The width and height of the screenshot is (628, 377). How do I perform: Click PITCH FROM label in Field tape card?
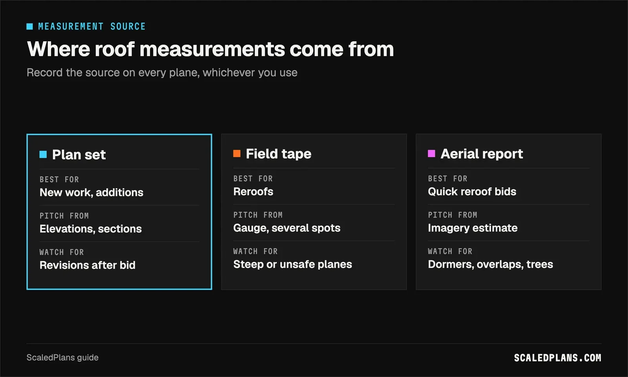[258, 215]
